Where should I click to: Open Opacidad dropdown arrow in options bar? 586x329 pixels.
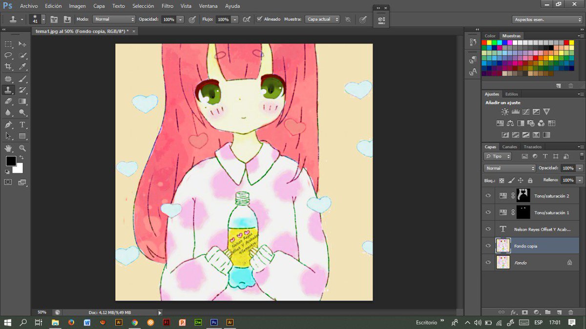point(181,20)
